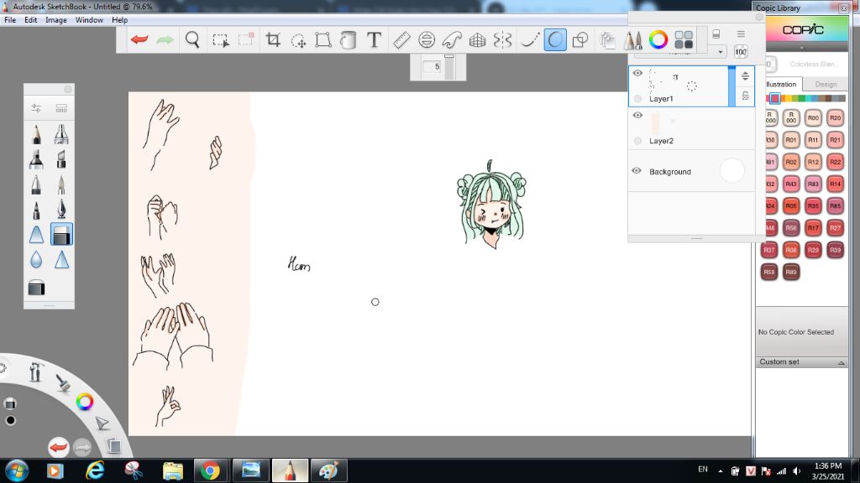Open the blend mode dropdown arrow
The image size is (860, 483).
coord(720,52)
